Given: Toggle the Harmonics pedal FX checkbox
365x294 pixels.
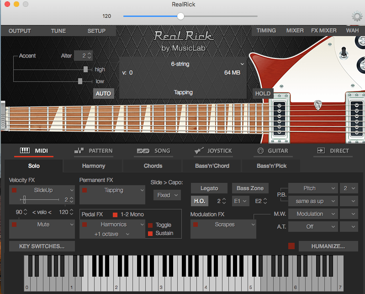Looking at the screenshot, I should [85, 225].
